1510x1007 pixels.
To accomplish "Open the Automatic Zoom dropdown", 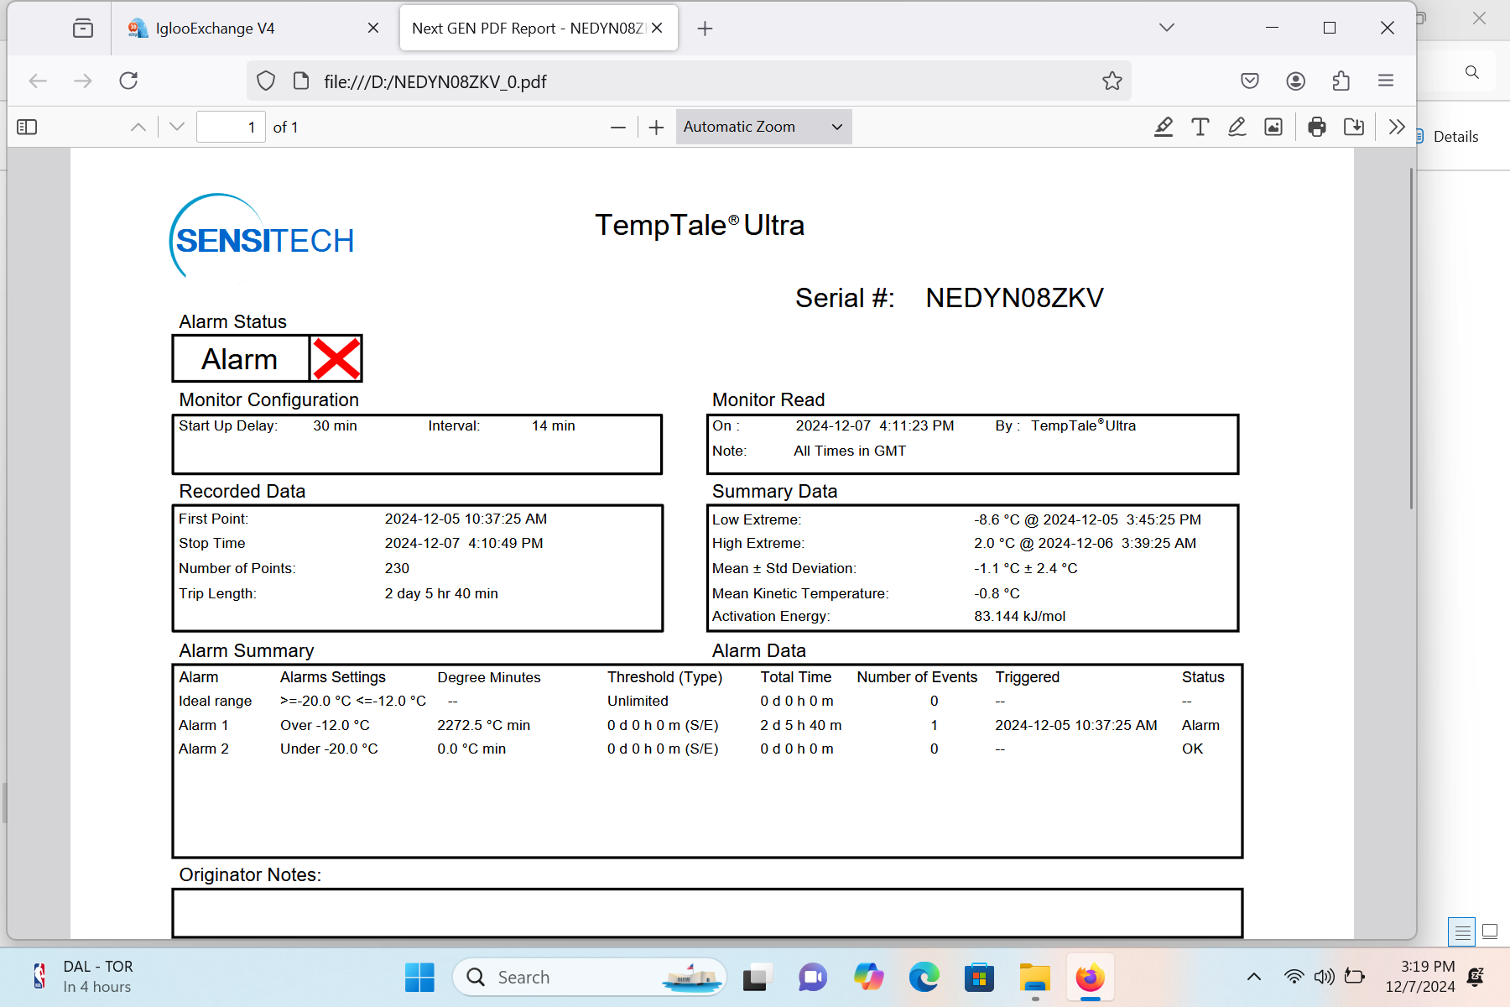I will click(763, 127).
